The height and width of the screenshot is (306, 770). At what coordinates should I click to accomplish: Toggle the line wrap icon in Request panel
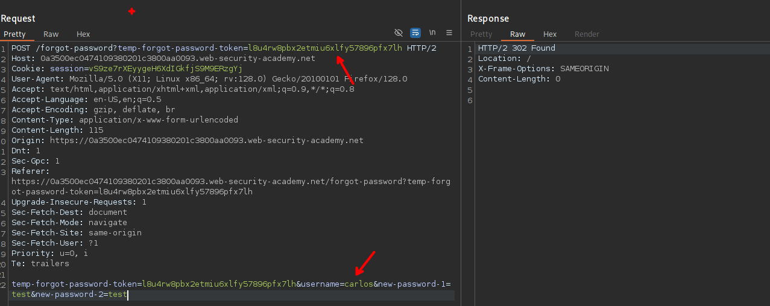[415, 33]
